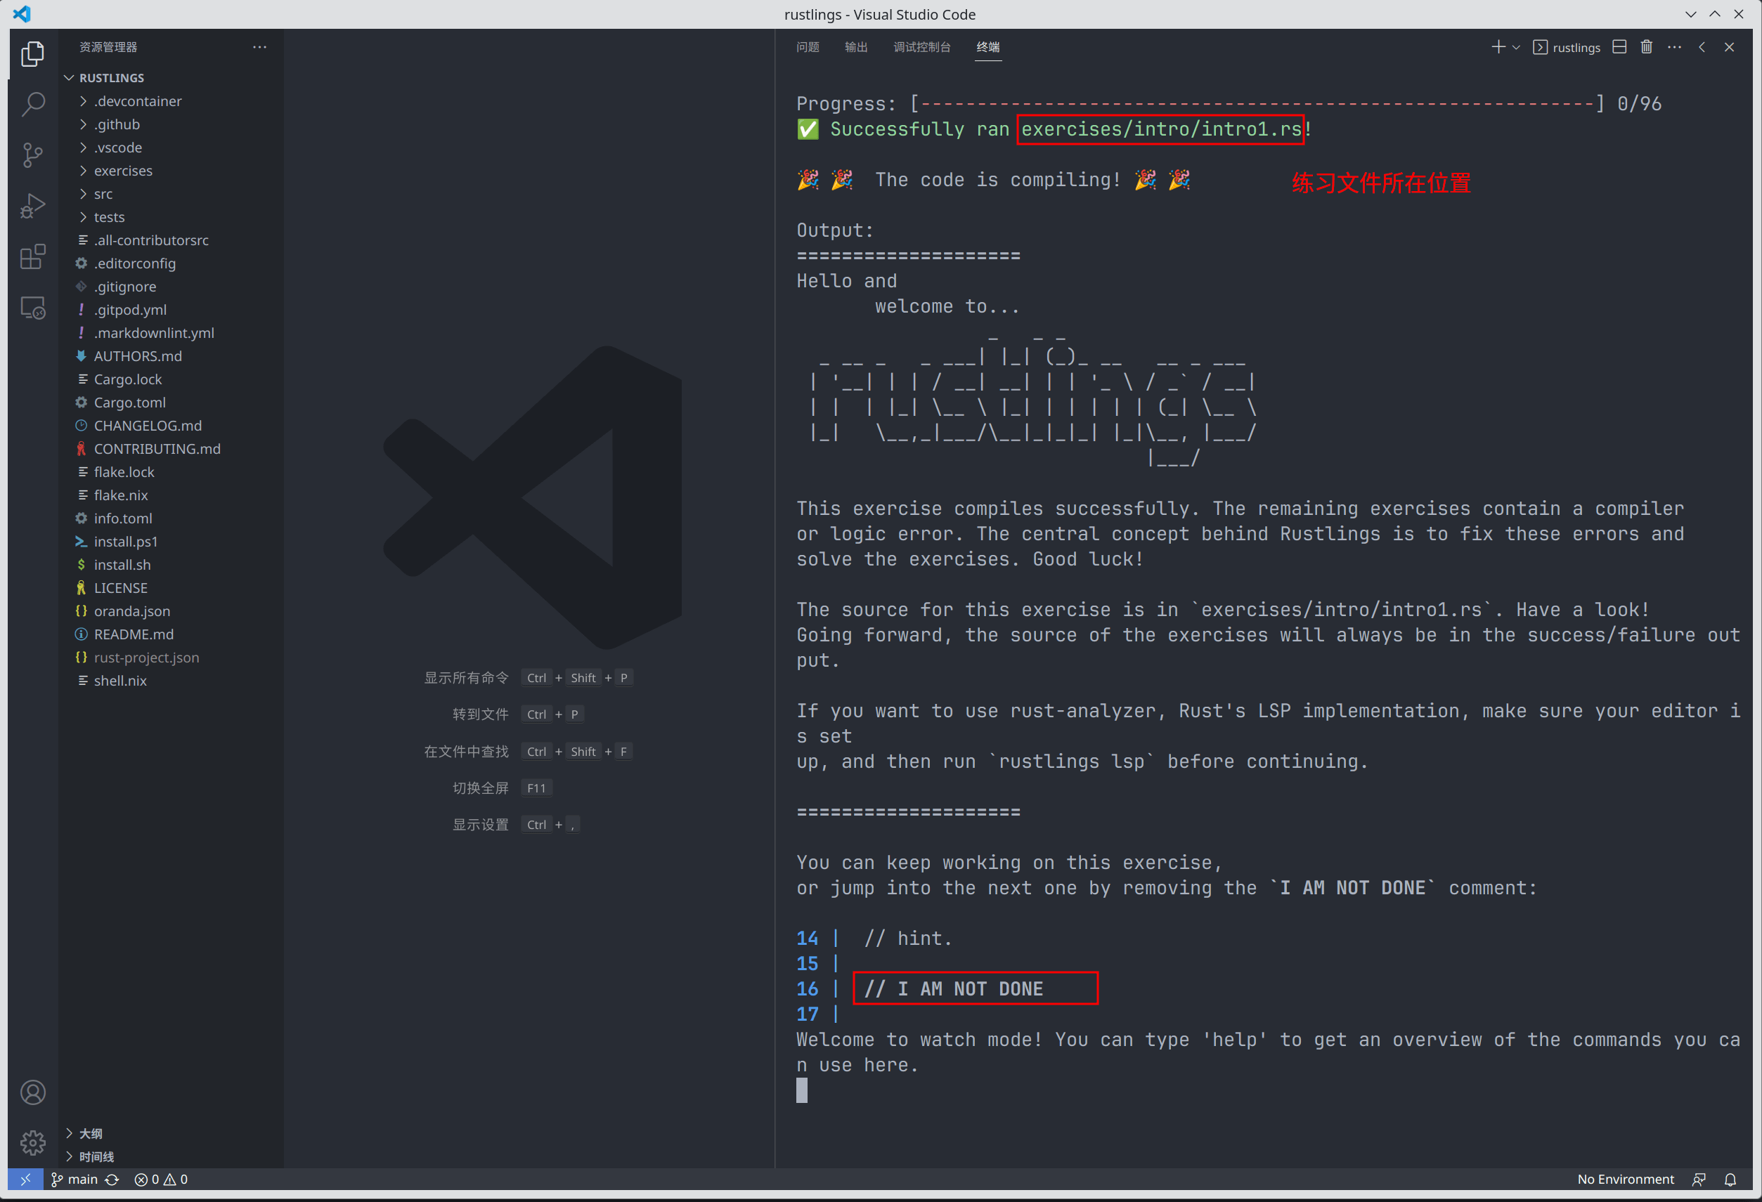Open the Search view in activity bar

pyautogui.click(x=32, y=105)
